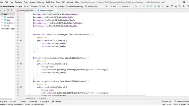The image size is (189, 106).
Task: Switch to the activity_main.xml tab
Action: (26, 11)
